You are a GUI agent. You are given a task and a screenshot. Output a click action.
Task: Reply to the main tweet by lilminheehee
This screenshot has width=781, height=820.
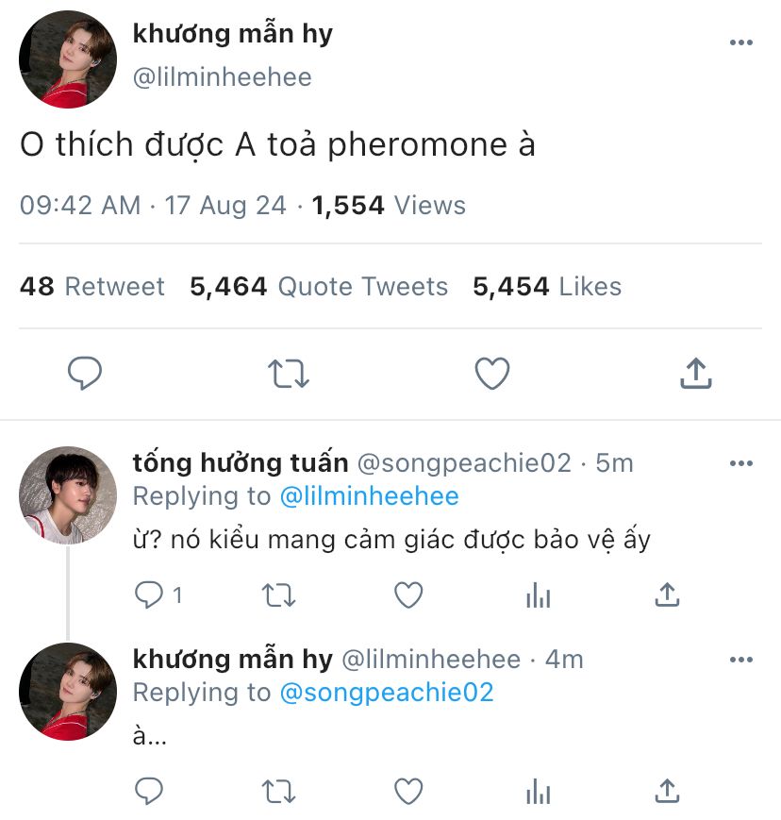tap(85, 375)
